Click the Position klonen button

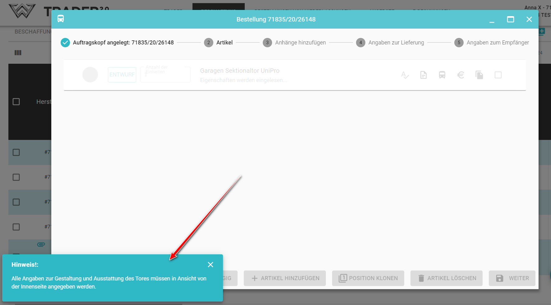click(368, 278)
